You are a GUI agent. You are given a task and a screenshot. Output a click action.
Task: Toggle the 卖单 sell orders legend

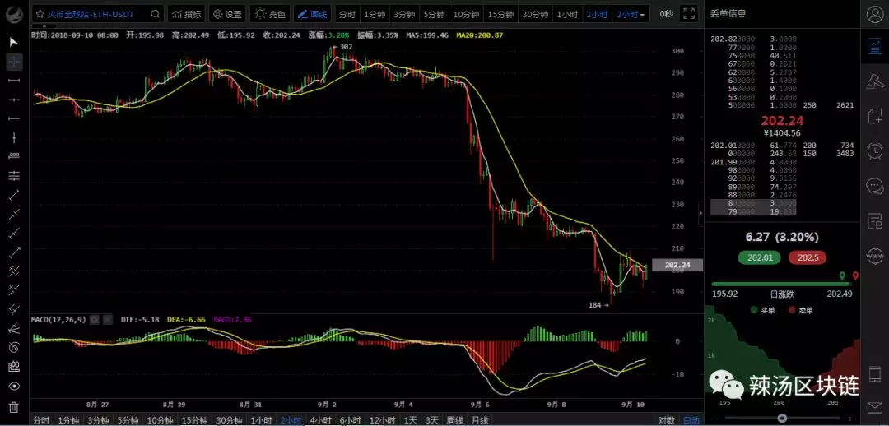pos(799,310)
